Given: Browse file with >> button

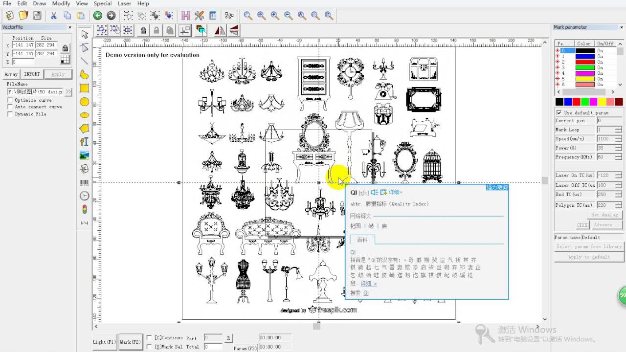Looking at the screenshot, I should (68, 91).
